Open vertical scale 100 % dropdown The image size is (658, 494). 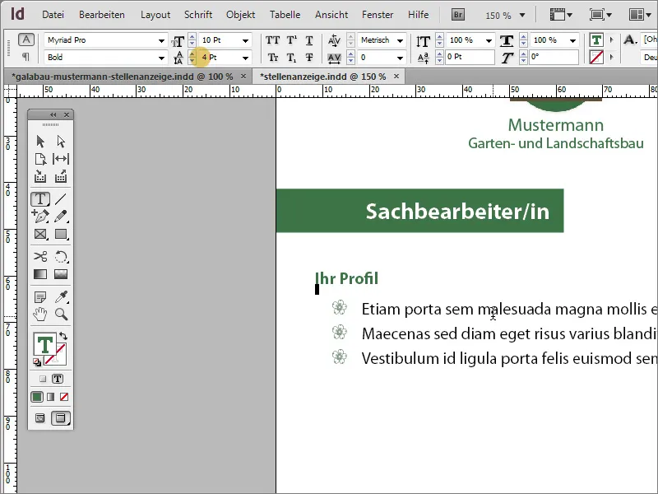489,40
